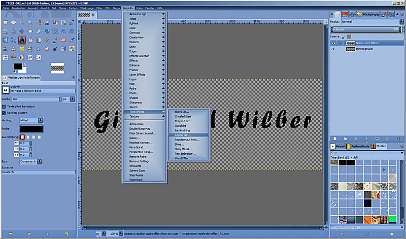
Task: Select the Flip tool
Action: click(x=5, y=40)
